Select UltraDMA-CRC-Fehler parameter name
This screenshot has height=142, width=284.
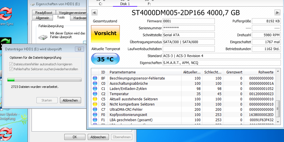[126, 109]
